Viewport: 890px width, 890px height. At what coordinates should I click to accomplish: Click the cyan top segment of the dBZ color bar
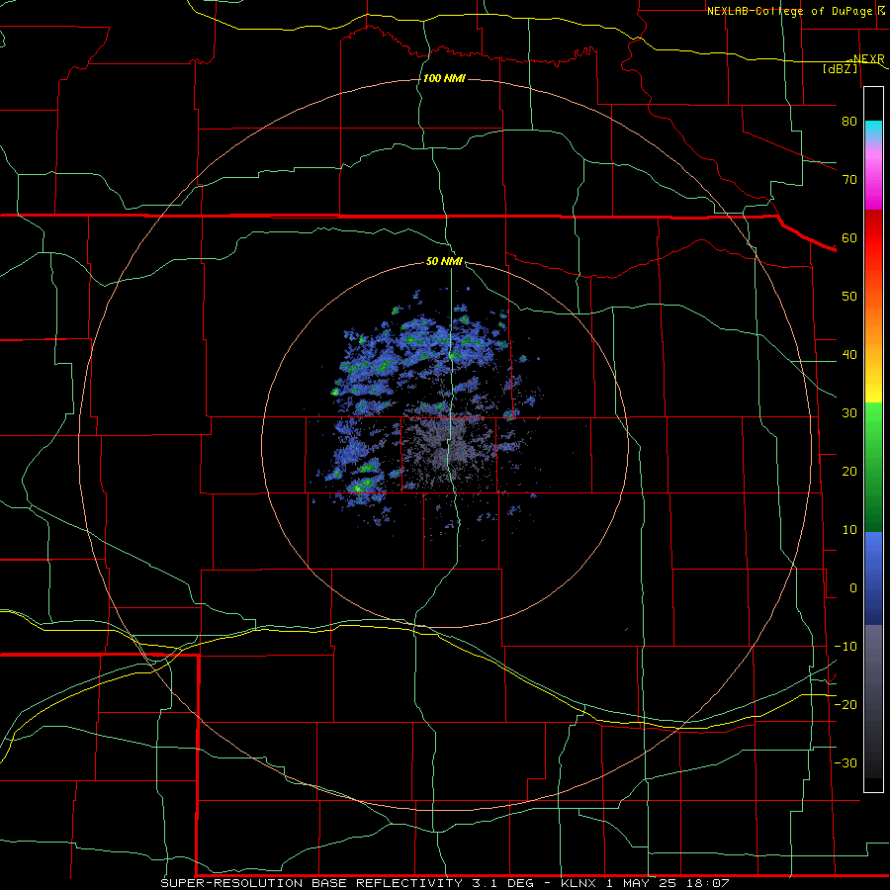[x=873, y=128]
